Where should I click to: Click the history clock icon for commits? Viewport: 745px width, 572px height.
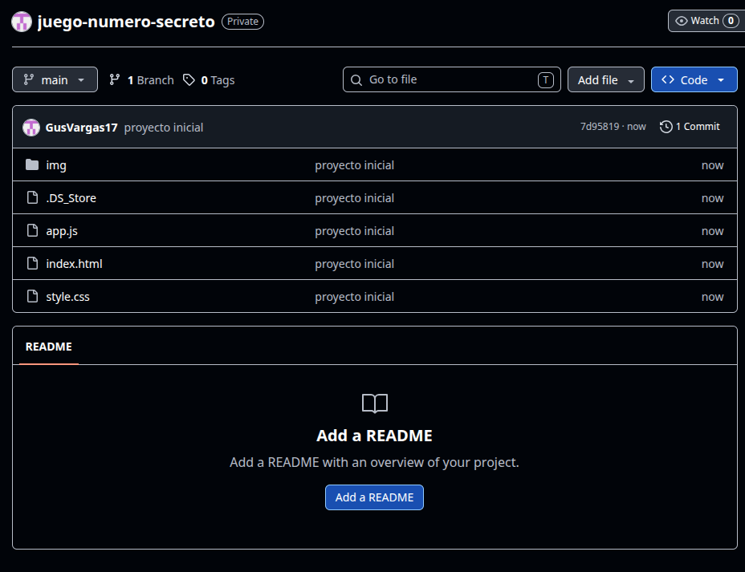point(666,127)
